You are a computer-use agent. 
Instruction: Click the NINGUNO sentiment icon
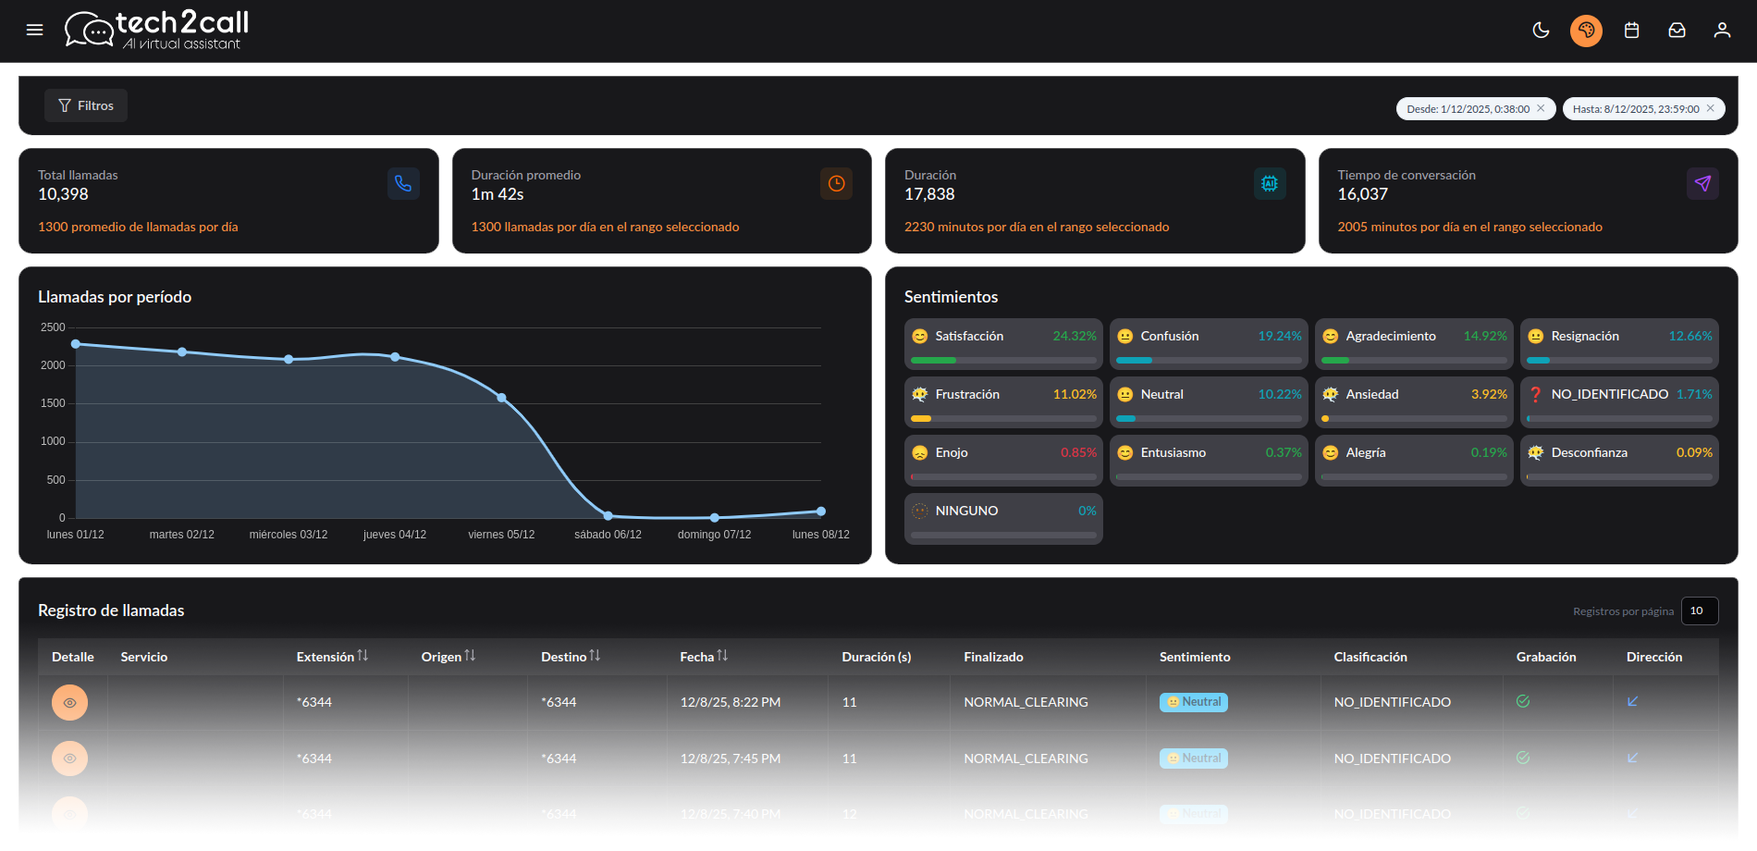click(x=920, y=512)
